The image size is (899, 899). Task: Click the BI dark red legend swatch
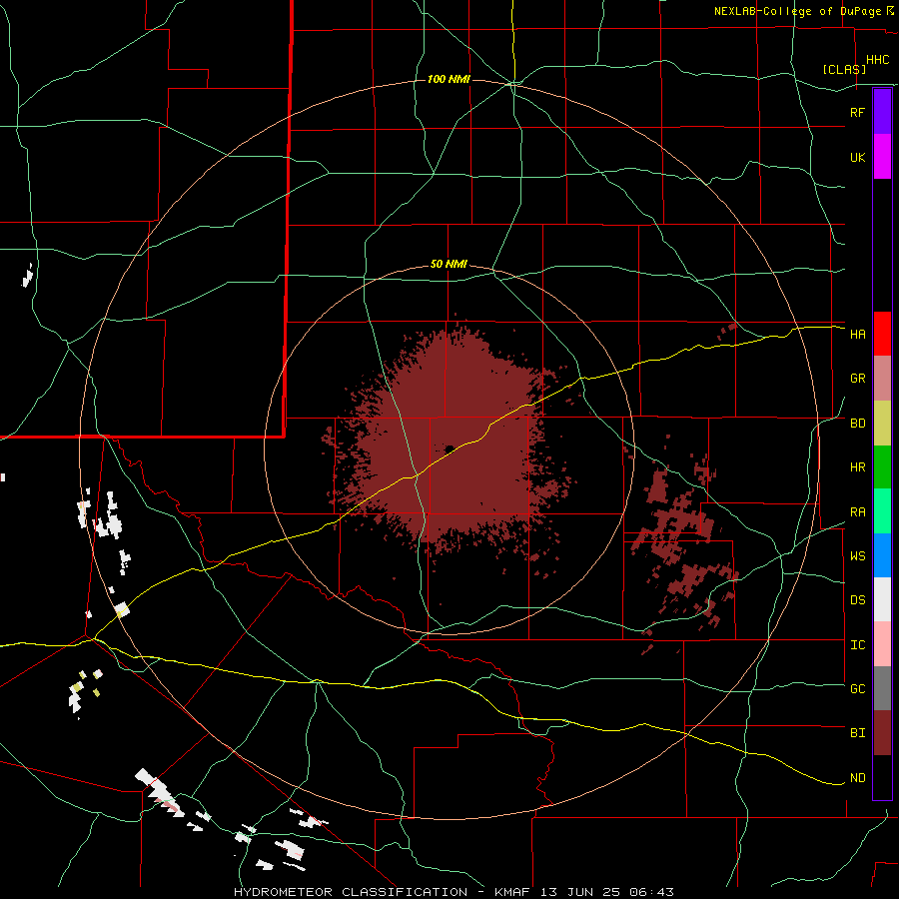(x=882, y=733)
